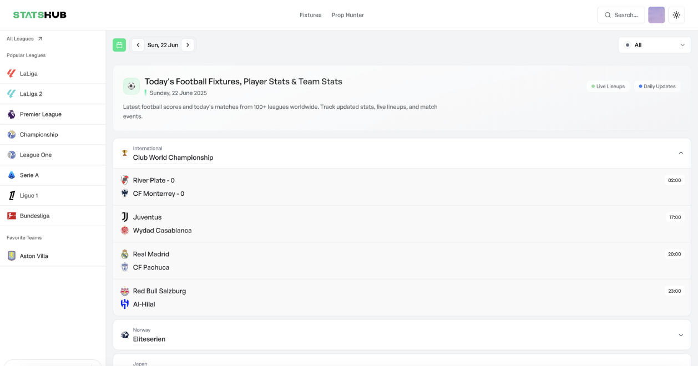698x366 pixels.
Task: Click the Sun, 22 Jun date label
Action: point(163,45)
